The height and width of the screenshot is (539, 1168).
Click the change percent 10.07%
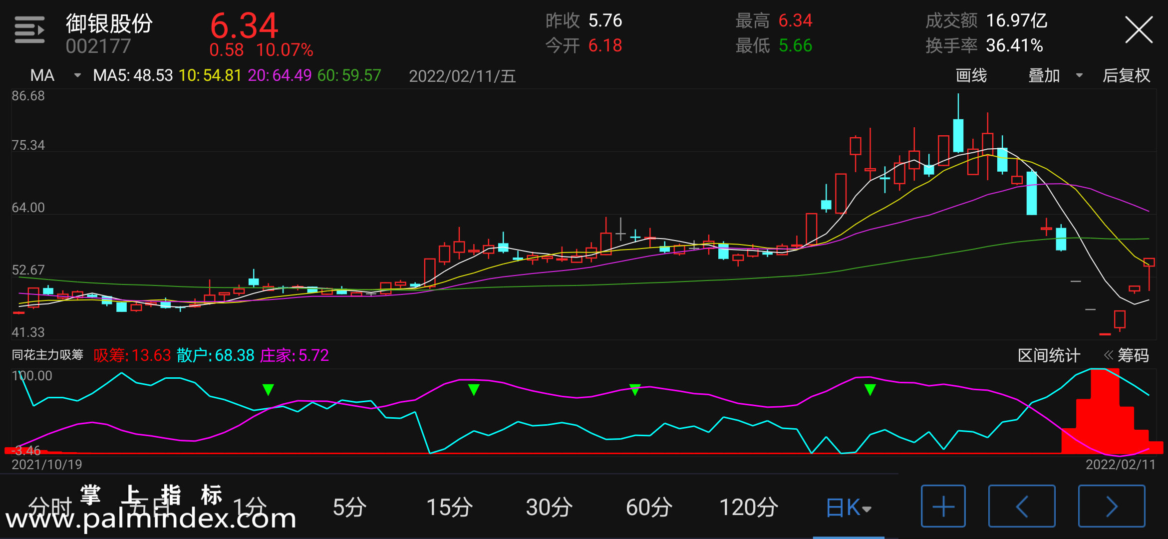click(x=285, y=50)
